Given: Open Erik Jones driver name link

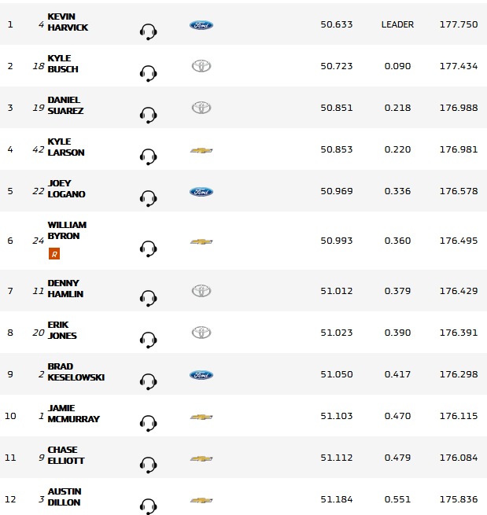Looking at the screenshot, I should click(65, 329).
